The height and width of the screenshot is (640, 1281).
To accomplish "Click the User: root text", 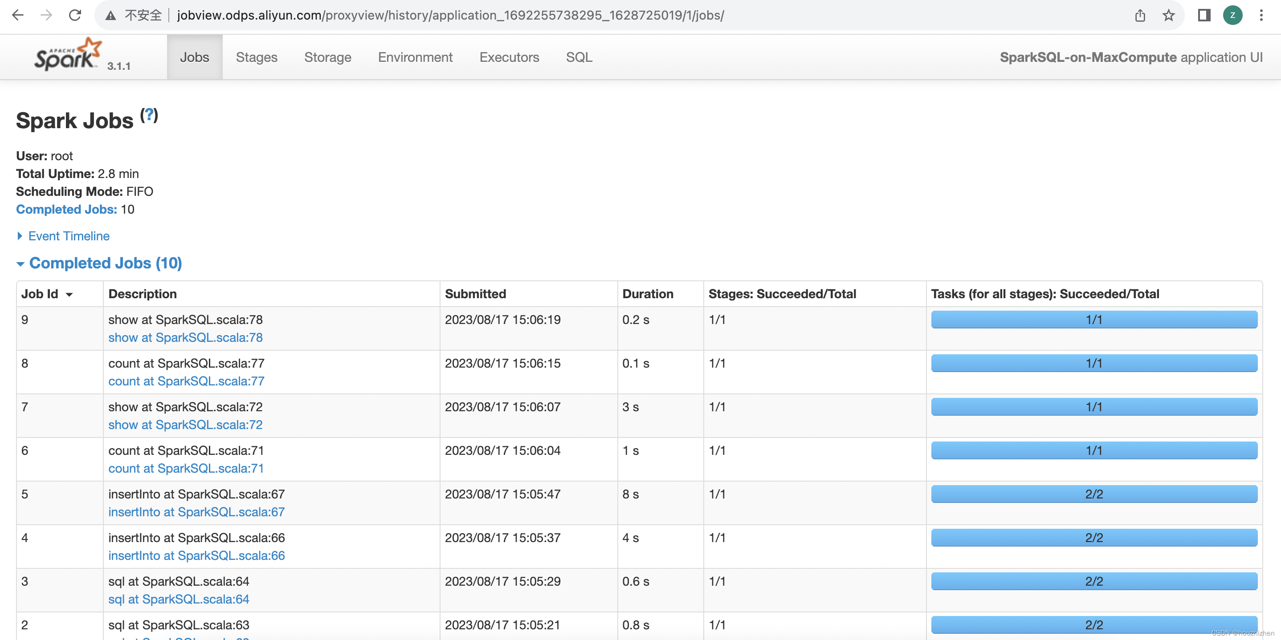I will pos(44,156).
